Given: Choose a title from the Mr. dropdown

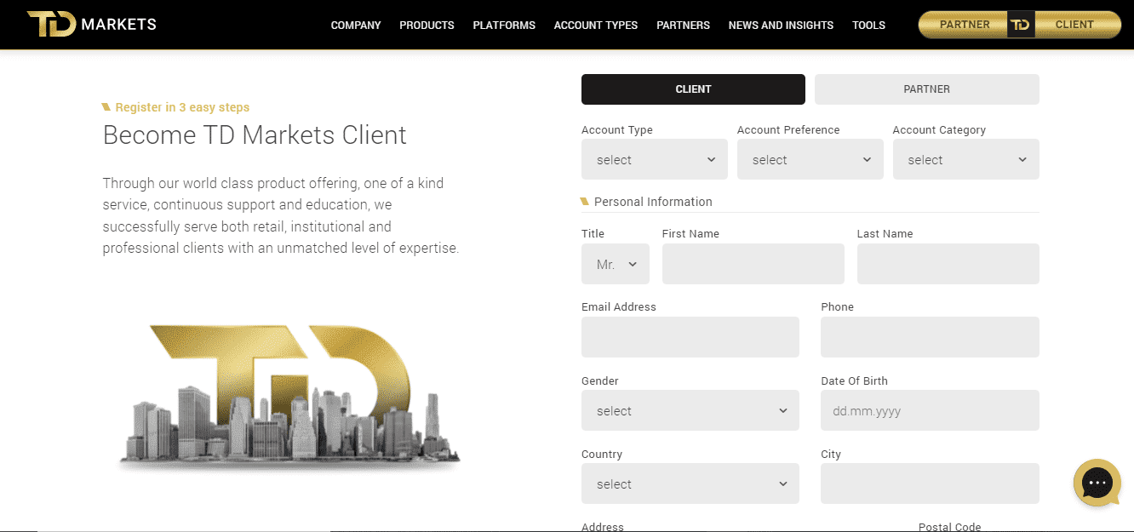Looking at the screenshot, I should [615, 264].
